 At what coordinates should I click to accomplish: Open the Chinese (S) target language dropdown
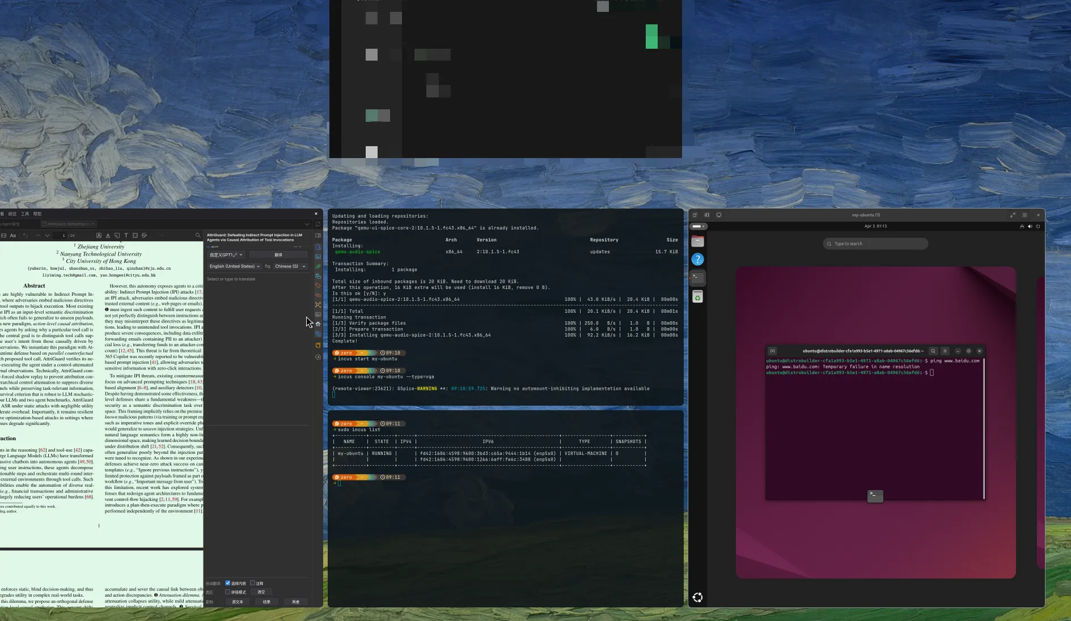tap(290, 266)
